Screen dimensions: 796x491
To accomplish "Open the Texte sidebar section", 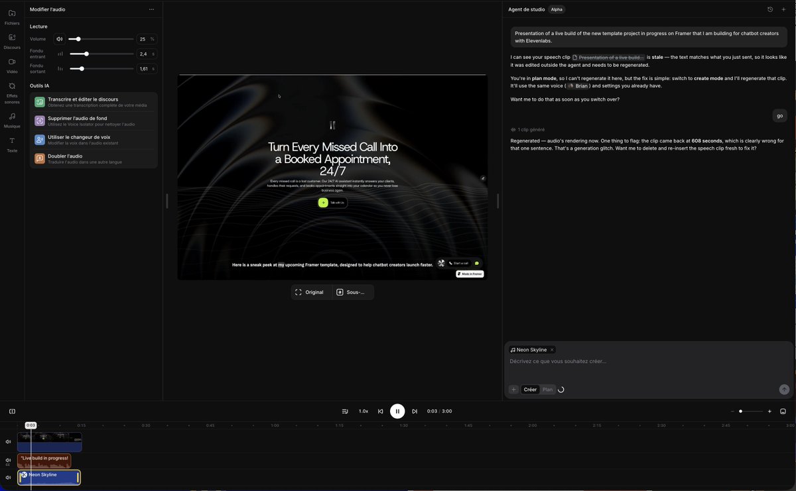I will click(12, 144).
